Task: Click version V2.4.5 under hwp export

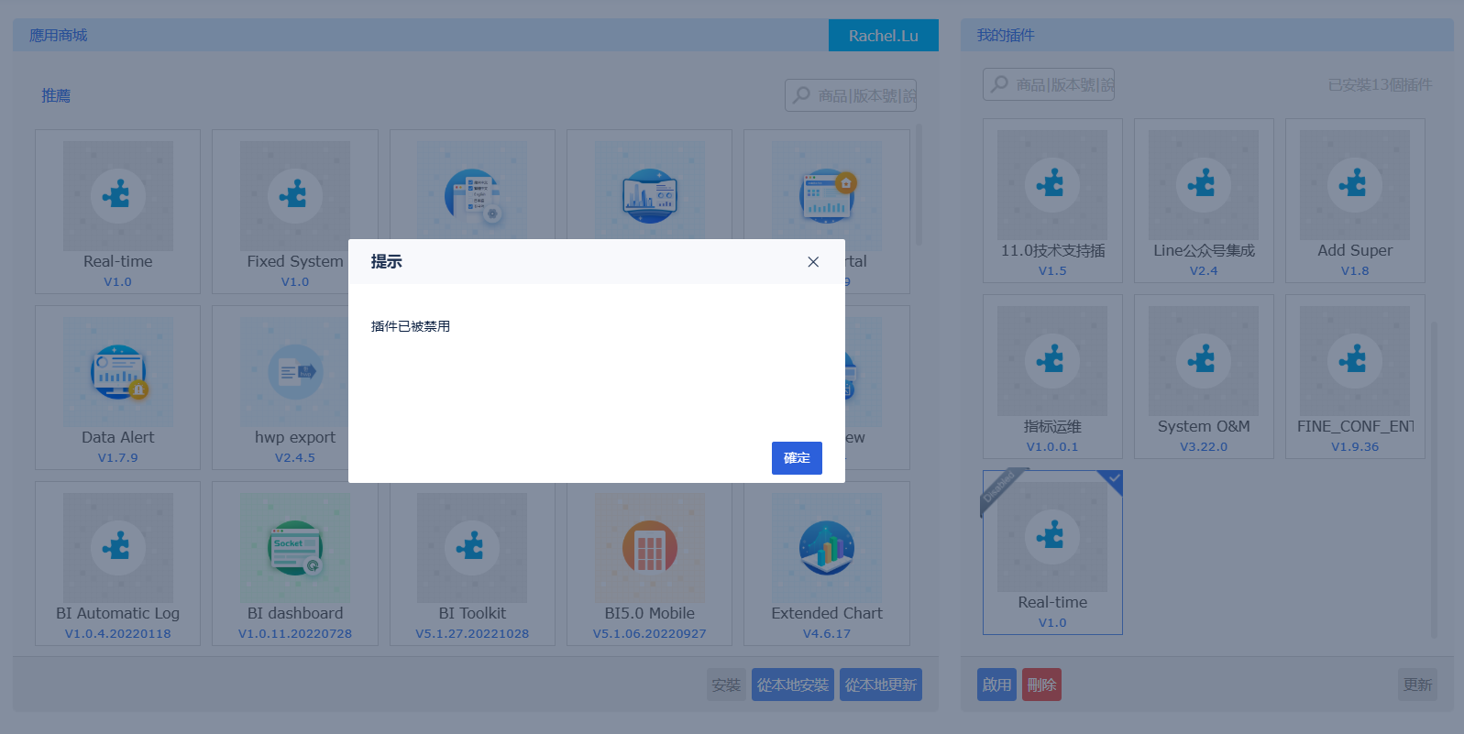Action: pos(295,457)
